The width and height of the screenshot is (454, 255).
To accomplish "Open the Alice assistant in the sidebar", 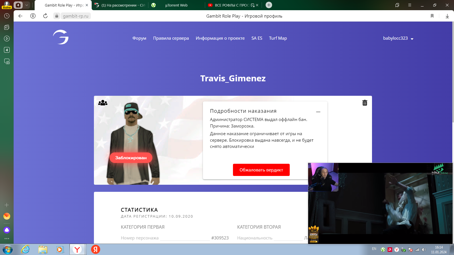I will 7,230.
